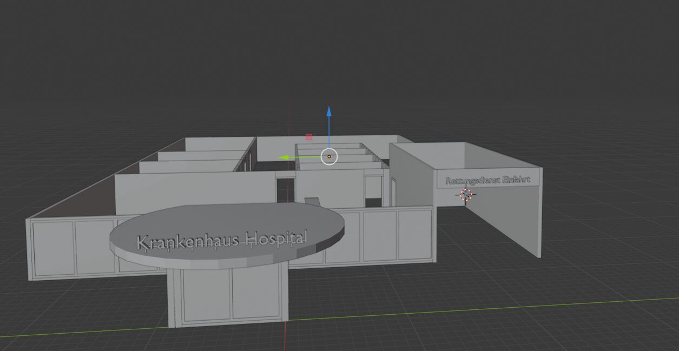Click the blue Z-axis gizmo arrow
The height and width of the screenshot is (351, 679).
(329, 112)
